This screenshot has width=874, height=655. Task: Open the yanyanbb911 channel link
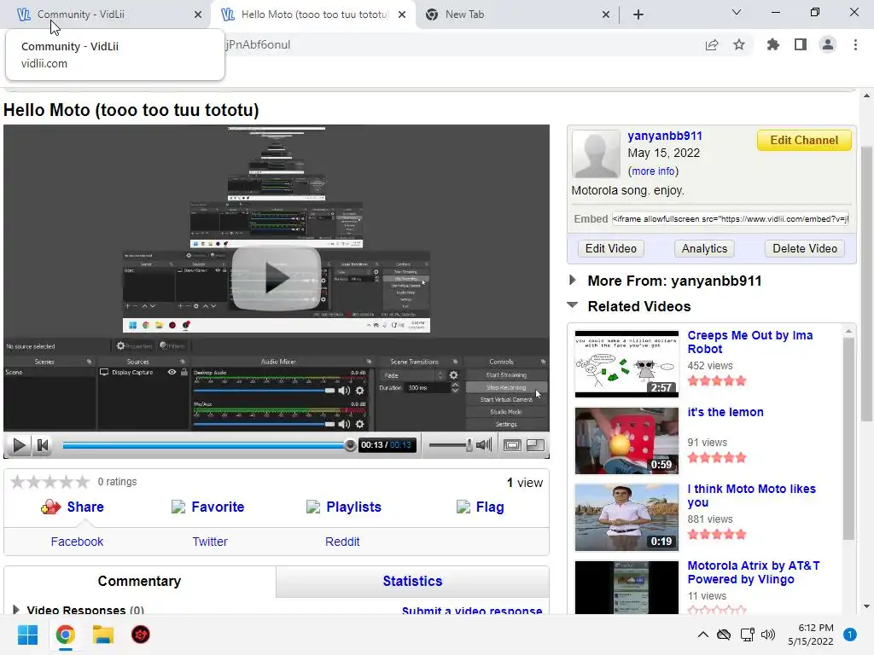pos(664,136)
